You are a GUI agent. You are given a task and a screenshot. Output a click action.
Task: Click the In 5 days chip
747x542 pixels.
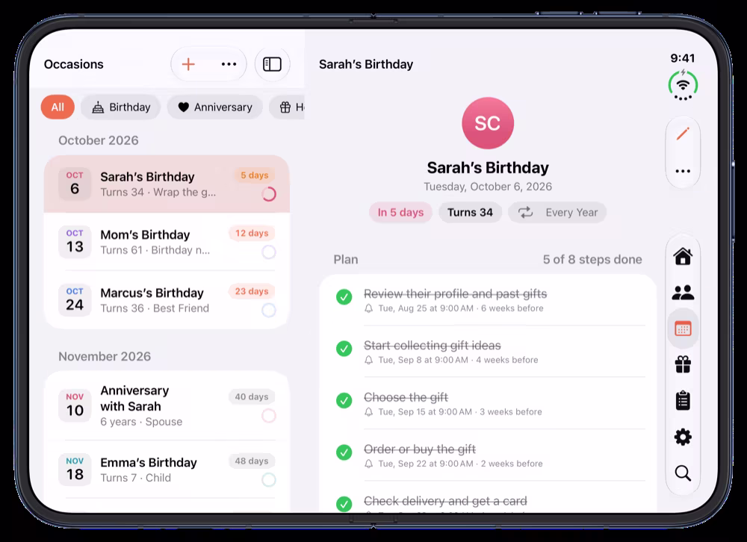[x=400, y=213]
